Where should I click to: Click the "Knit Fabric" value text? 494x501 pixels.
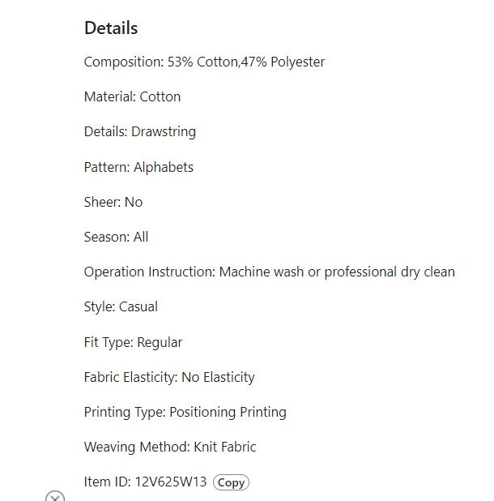[225, 447]
